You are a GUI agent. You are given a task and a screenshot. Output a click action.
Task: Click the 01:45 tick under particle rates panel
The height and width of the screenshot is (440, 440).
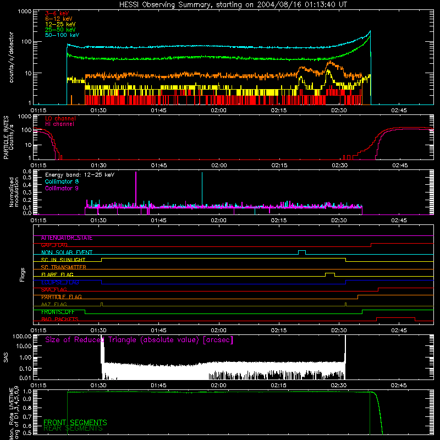pyautogui.click(x=159, y=166)
